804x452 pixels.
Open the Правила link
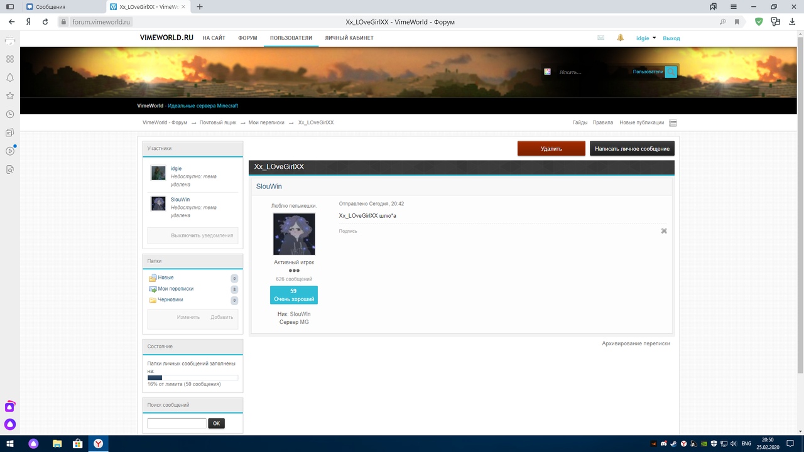pyautogui.click(x=603, y=123)
